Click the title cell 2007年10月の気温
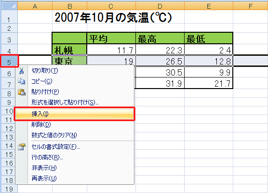The height and width of the screenshot is (193, 268). coord(113,18)
